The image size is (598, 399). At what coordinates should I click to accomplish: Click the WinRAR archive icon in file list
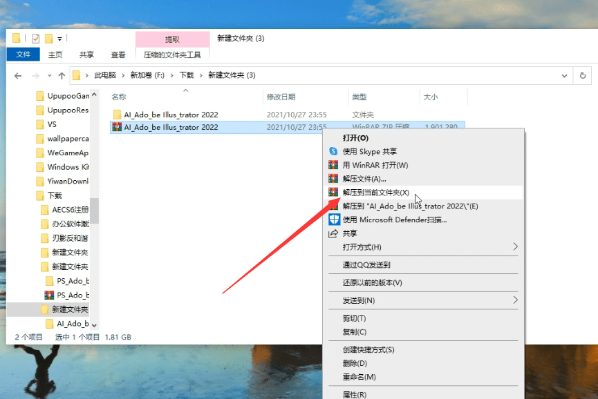pyautogui.click(x=117, y=127)
